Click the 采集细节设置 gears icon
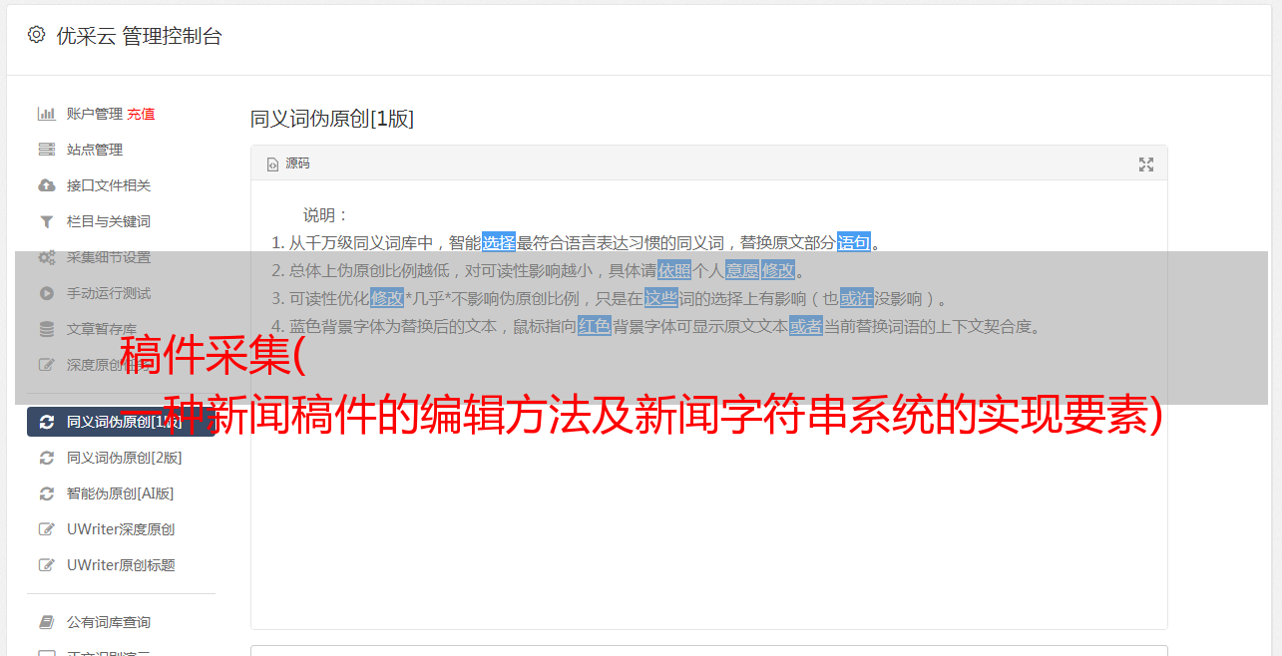 pos(46,257)
